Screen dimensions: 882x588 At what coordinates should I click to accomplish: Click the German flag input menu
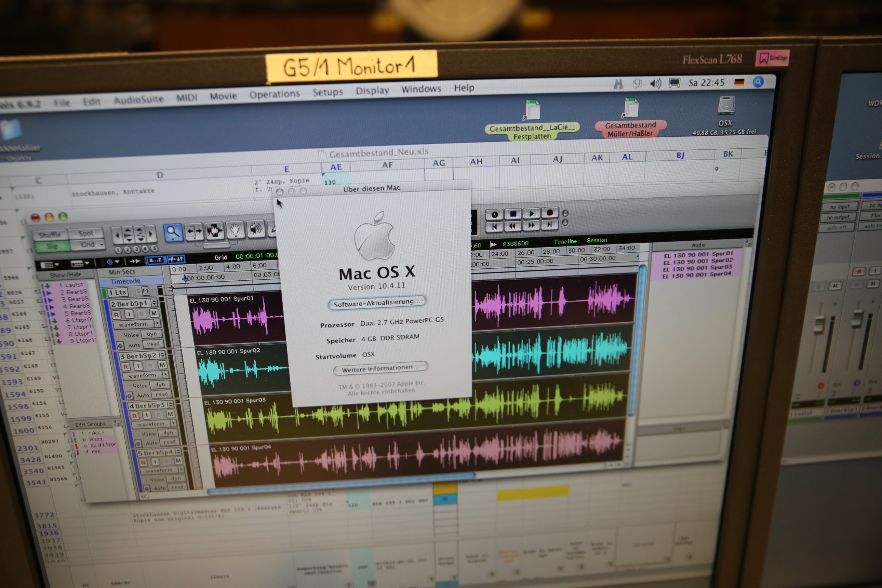pos(739,82)
